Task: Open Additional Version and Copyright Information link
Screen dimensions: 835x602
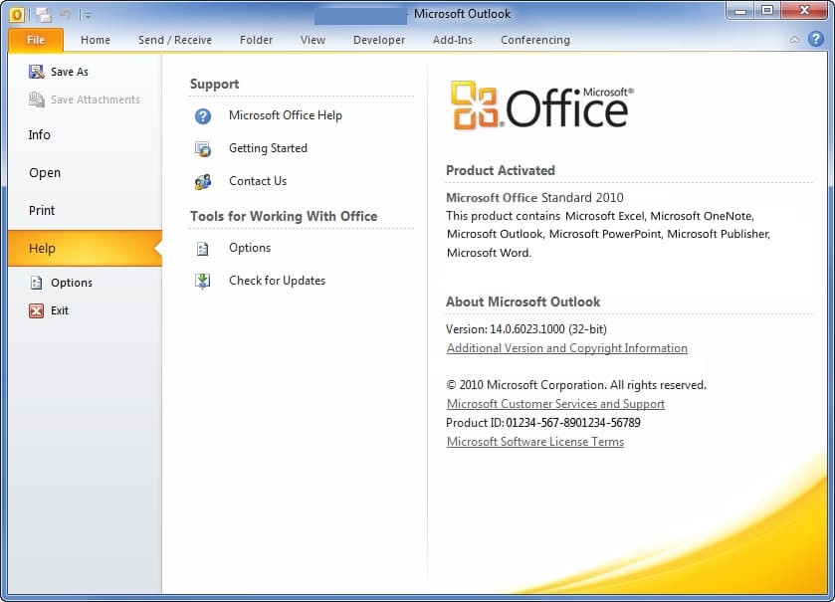Action: (x=566, y=348)
